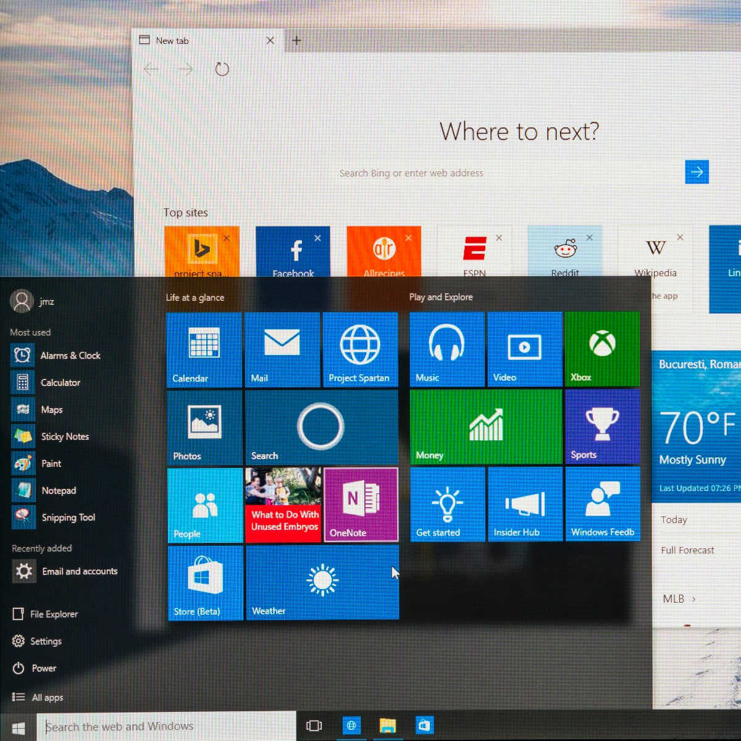741x741 pixels.
Task: Open the Video tile
Action: point(525,350)
